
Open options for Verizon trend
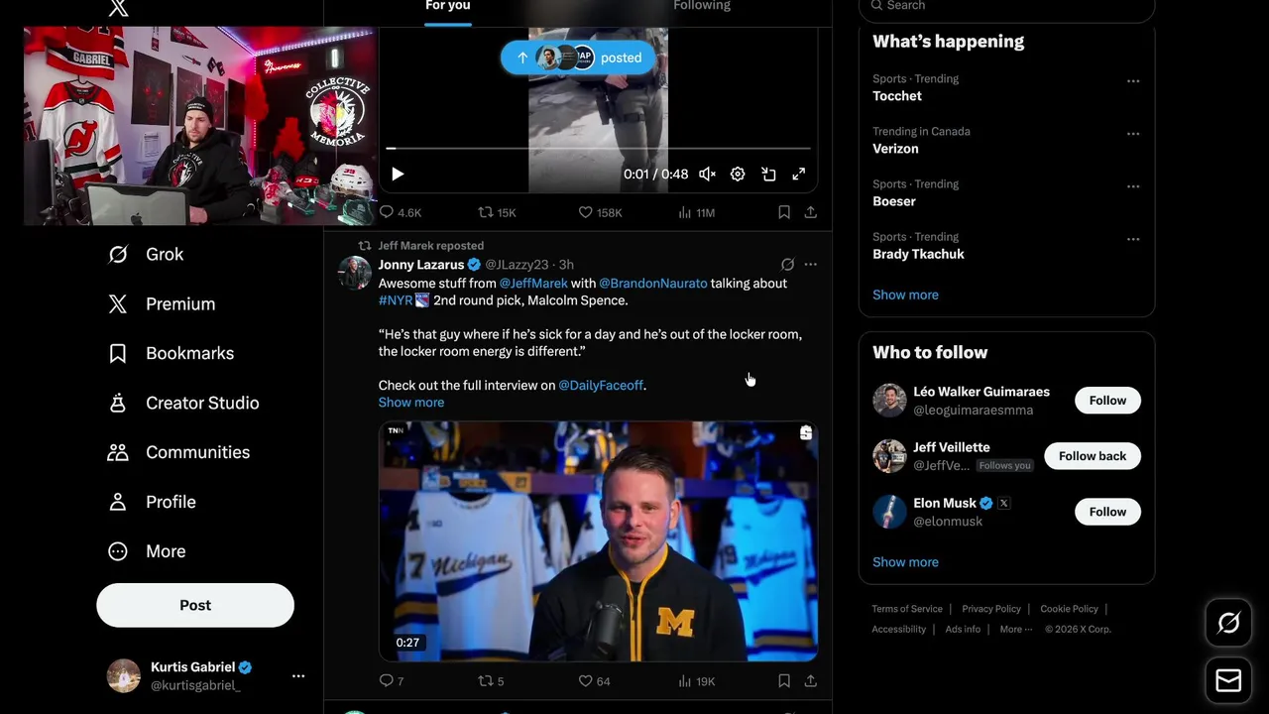(x=1133, y=134)
